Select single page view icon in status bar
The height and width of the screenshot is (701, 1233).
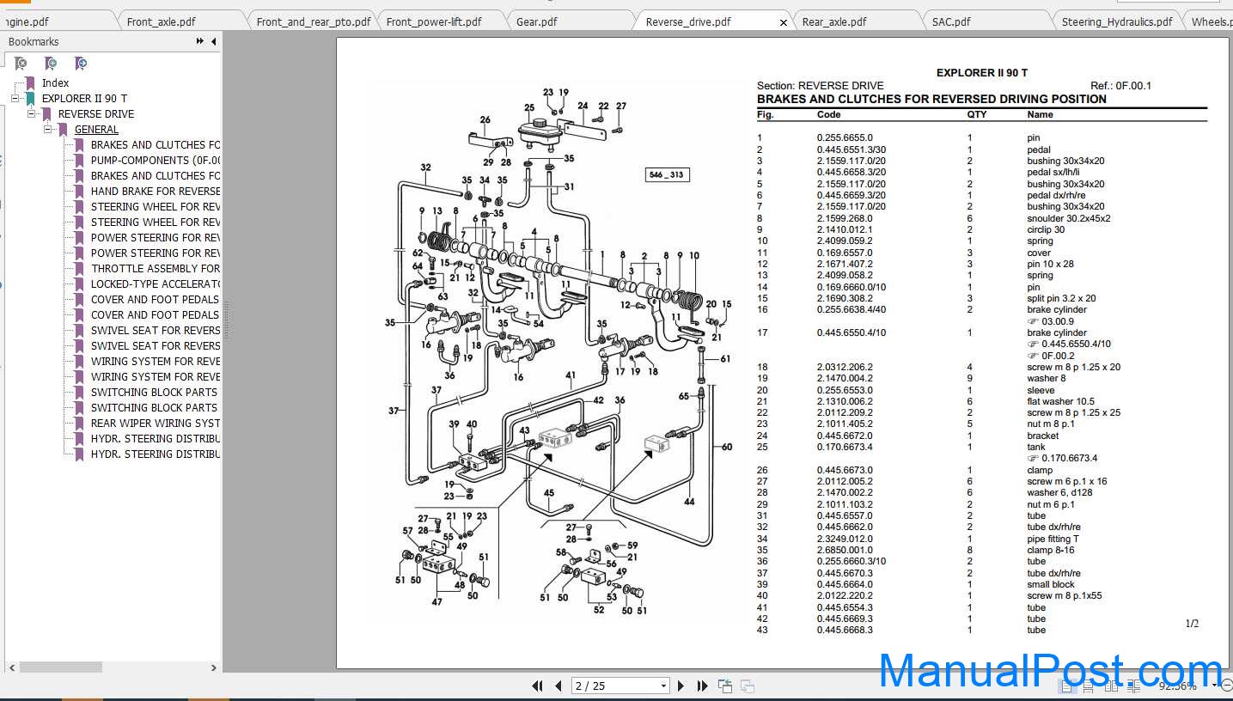click(x=1066, y=686)
